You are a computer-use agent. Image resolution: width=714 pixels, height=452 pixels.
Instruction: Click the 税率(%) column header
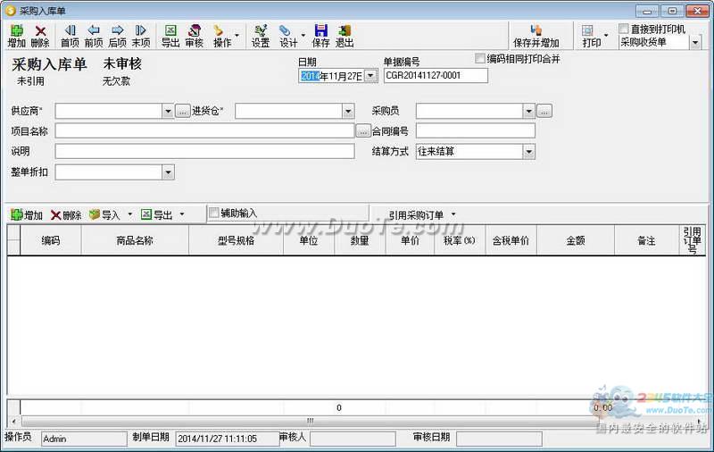(x=460, y=240)
